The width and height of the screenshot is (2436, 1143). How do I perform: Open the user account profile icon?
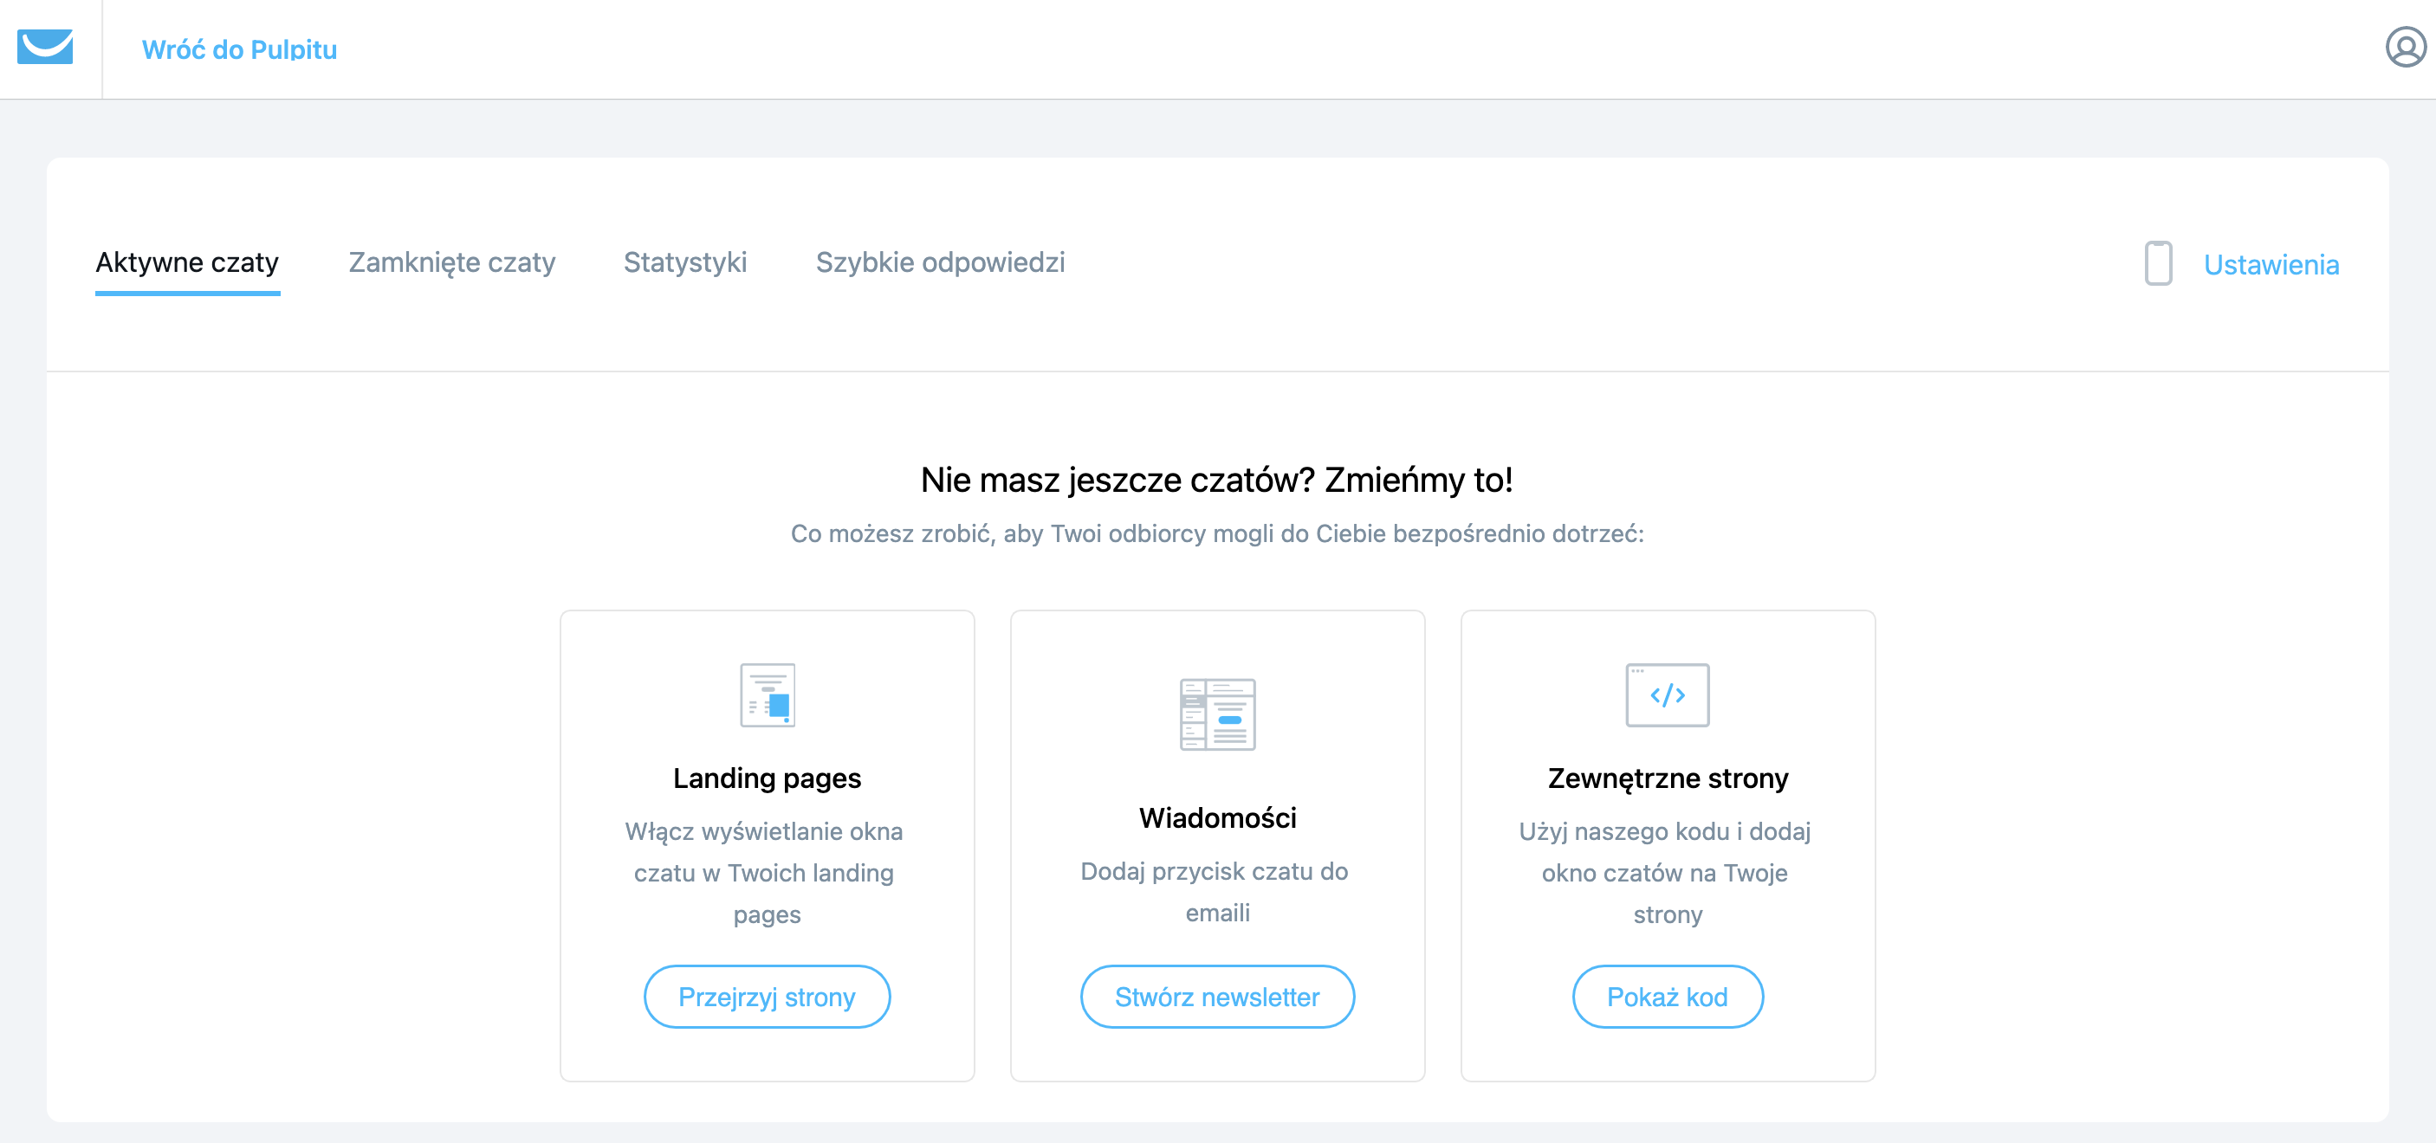(2405, 48)
